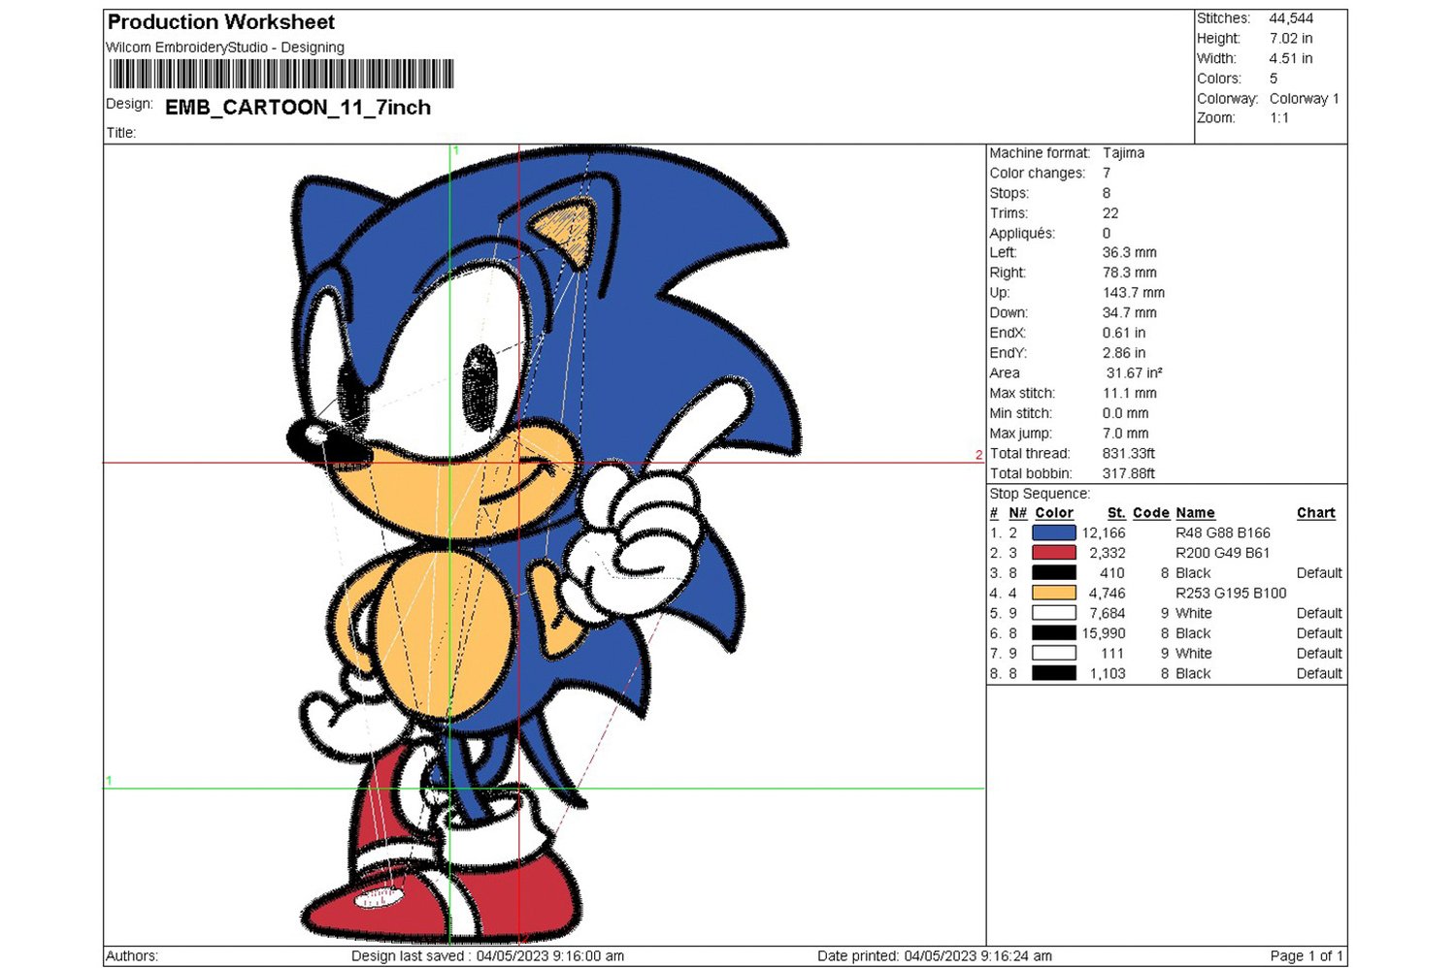Click the "Appliqués:" label
This screenshot has width=1456, height=968.
1023,234
